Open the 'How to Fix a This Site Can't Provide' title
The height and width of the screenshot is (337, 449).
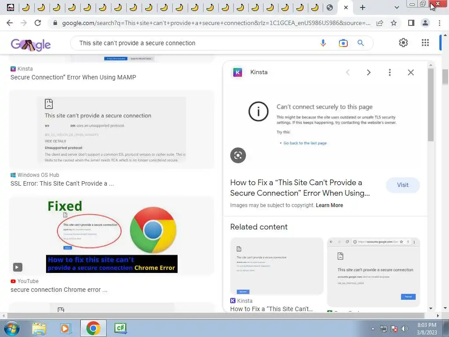(x=300, y=188)
